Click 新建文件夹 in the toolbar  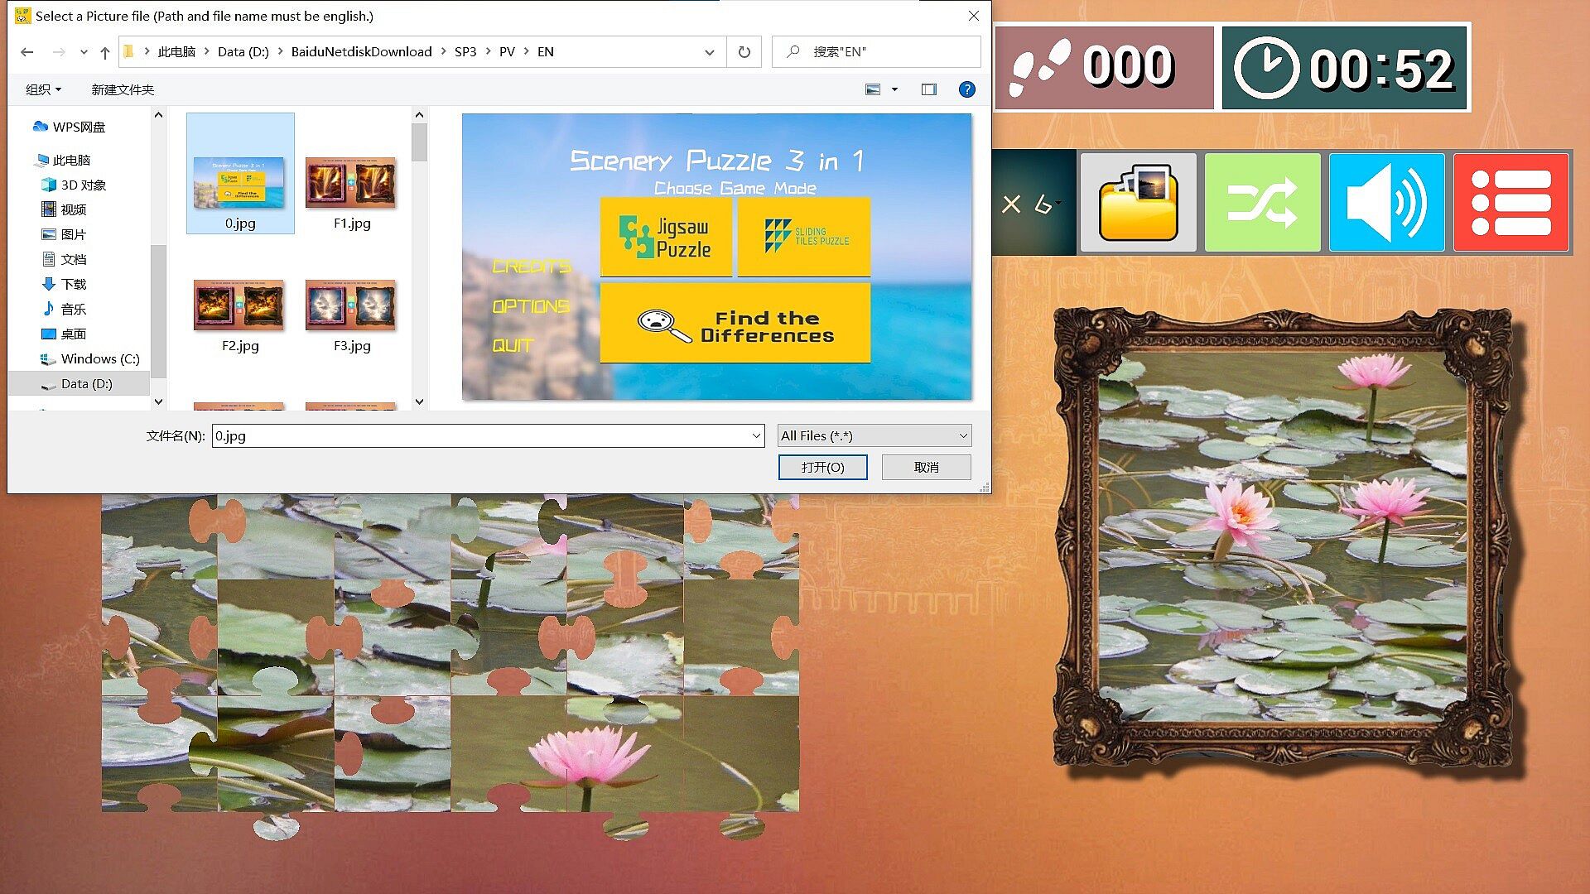[123, 89]
